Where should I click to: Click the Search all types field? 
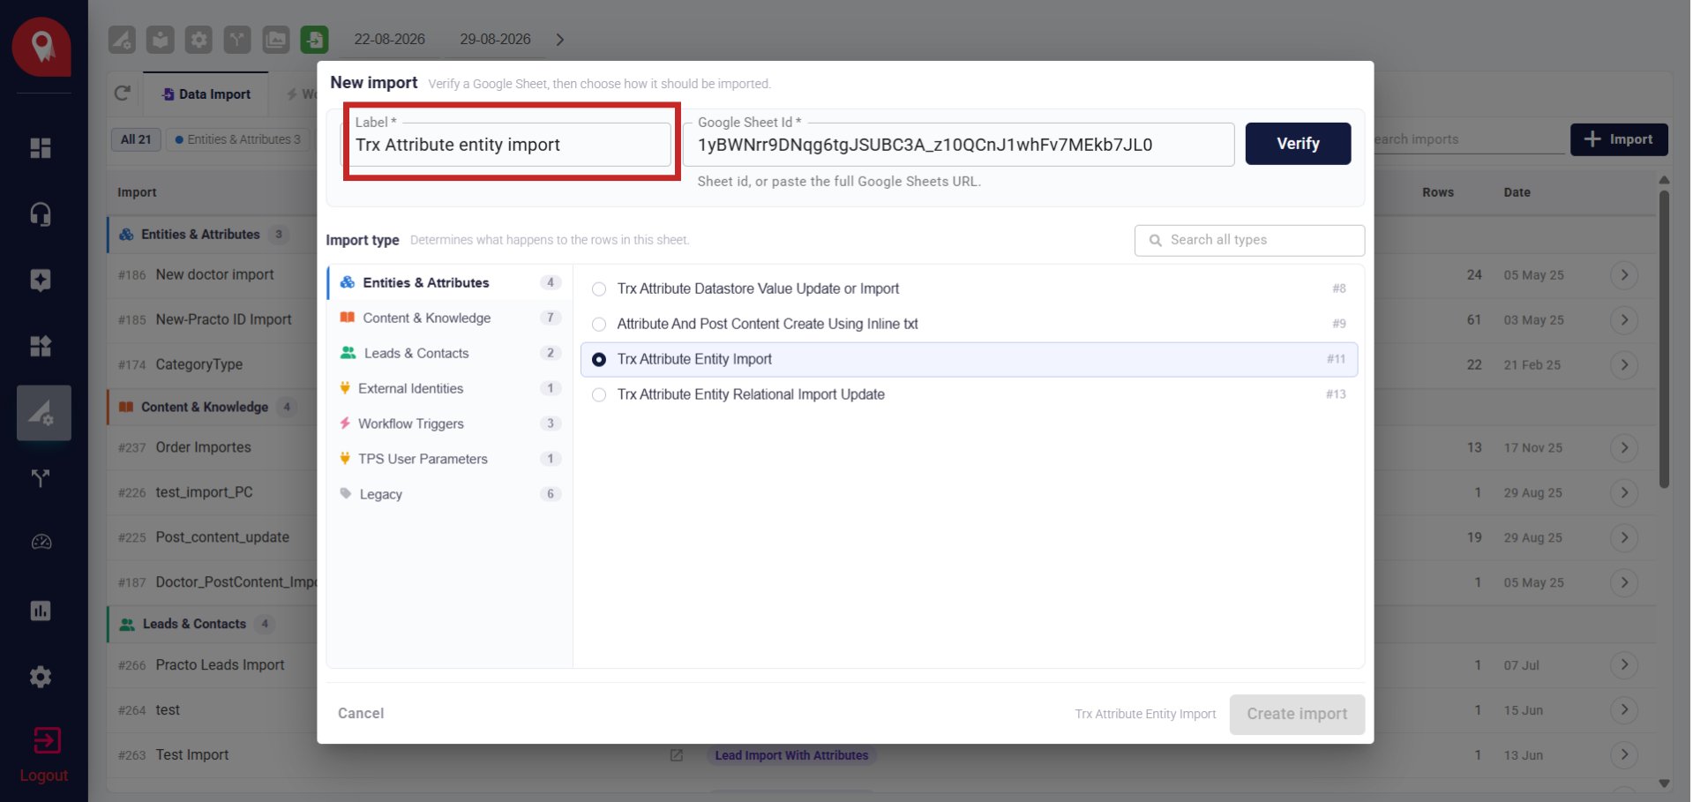(x=1249, y=240)
